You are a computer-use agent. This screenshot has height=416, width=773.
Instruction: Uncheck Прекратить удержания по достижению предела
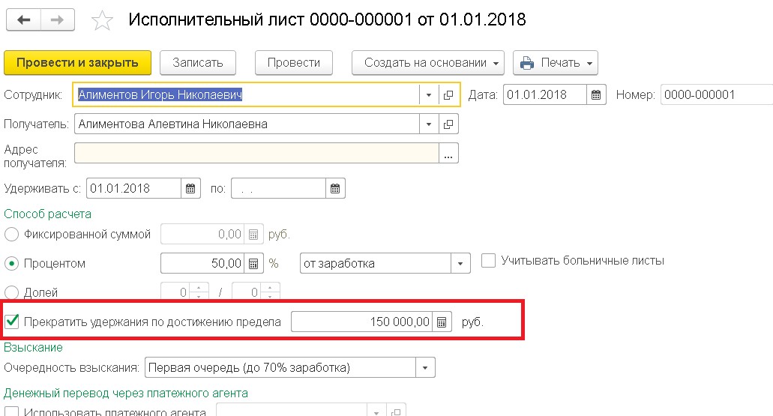click(x=11, y=322)
